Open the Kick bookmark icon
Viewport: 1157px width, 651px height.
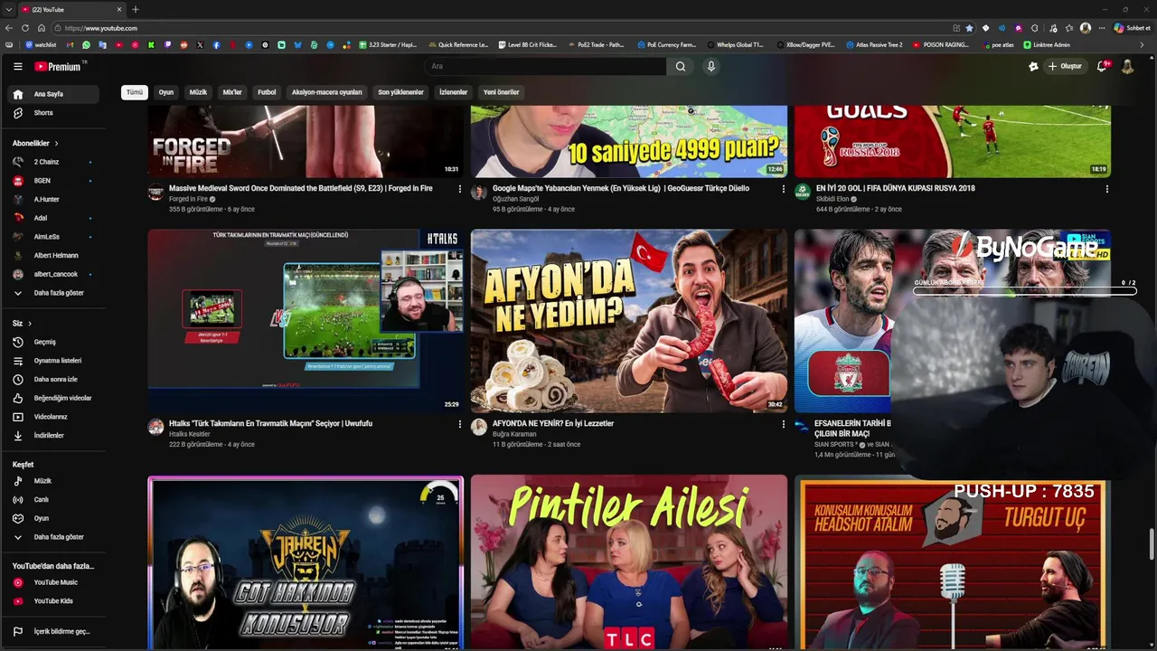click(151, 44)
